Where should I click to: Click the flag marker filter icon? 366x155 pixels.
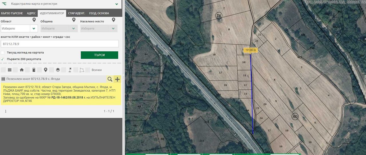(70, 70)
